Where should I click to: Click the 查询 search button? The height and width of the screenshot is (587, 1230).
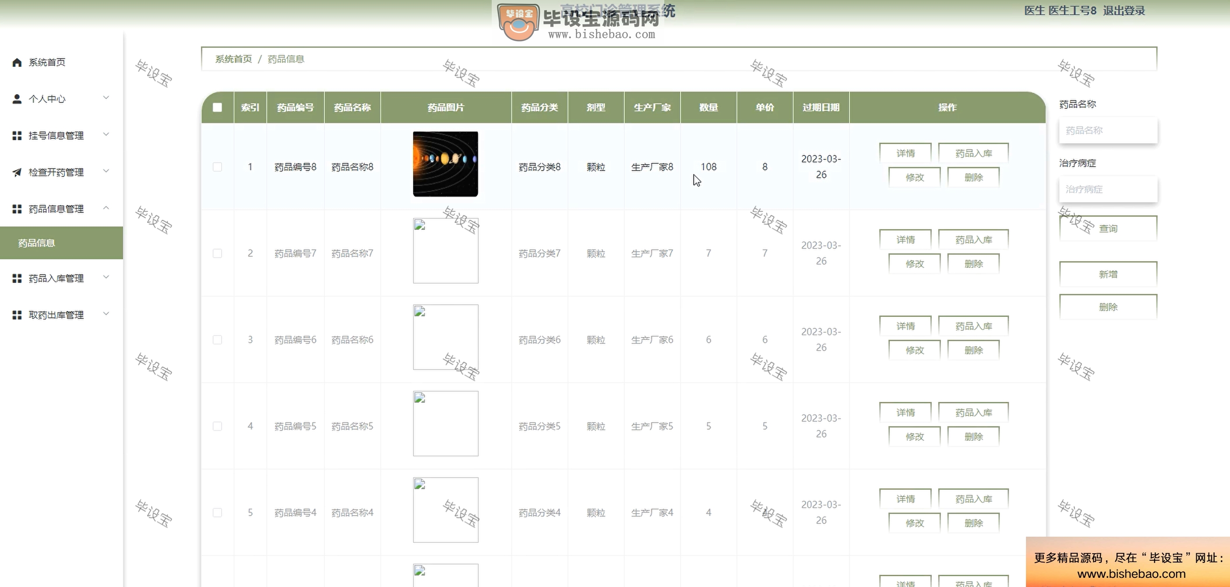click(x=1108, y=228)
